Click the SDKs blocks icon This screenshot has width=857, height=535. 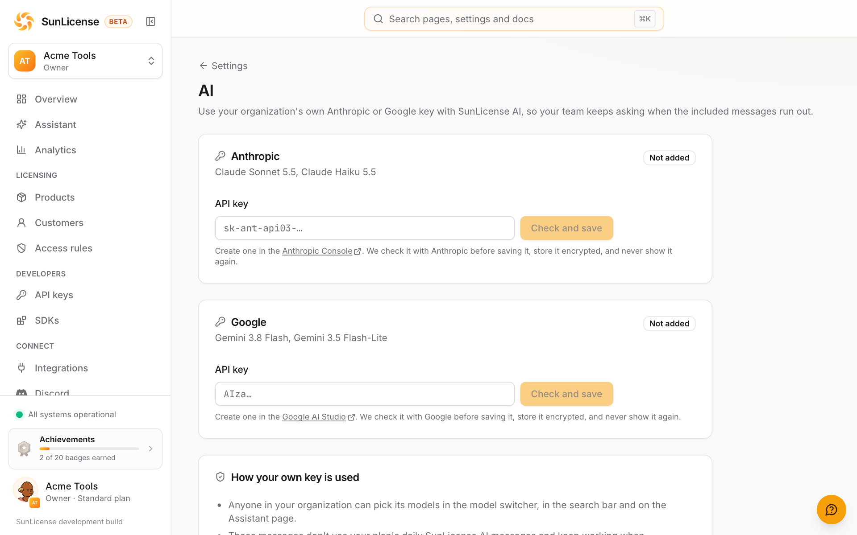tap(21, 320)
